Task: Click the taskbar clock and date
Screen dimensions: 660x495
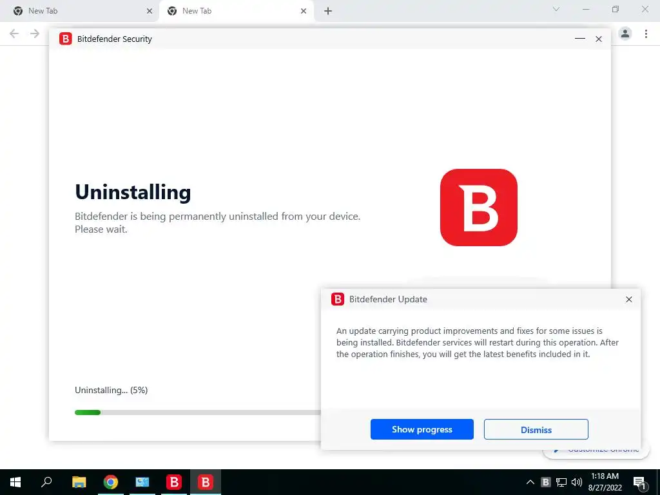Action: (x=605, y=482)
